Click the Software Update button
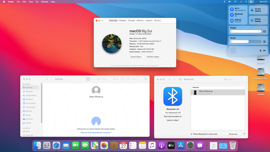This screenshot has height=152, width=270. (153, 57)
